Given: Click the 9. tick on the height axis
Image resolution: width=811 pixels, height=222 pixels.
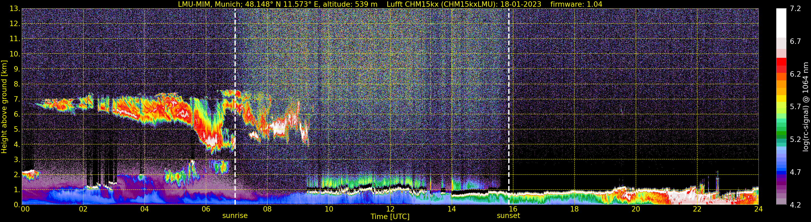Looking at the screenshot, I should (17, 69).
